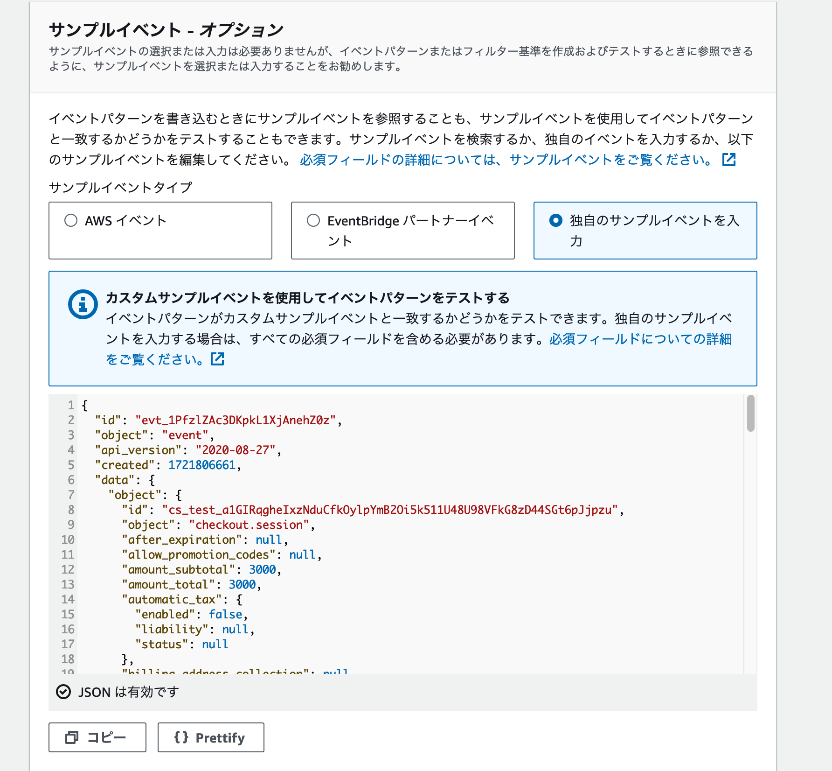Viewport: 832px width, 771px height.
Task: Click the cs_test_ session id string on line 8
Action: [x=390, y=510]
